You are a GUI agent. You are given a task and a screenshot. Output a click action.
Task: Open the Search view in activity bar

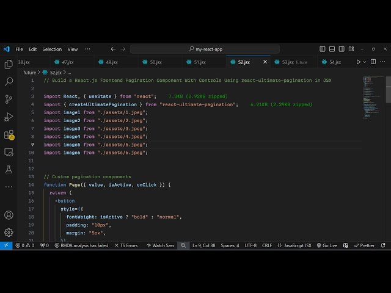tap(9, 81)
